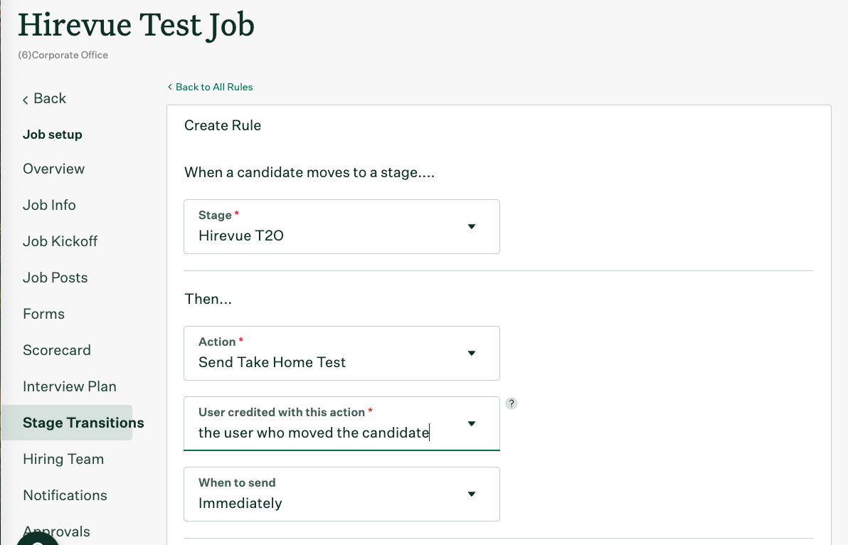Image resolution: width=848 pixels, height=545 pixels.
Task: Open Job Kickoff page
Action: point(60,241)
